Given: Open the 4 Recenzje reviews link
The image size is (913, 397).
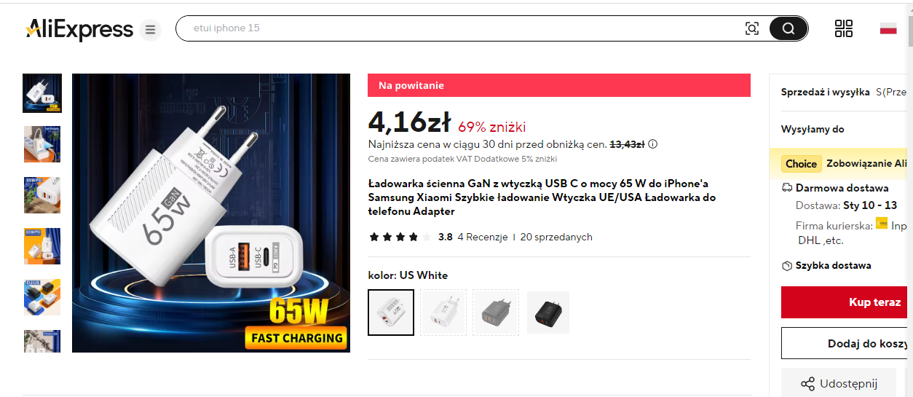Looking at the screenshot, I should pos(483,237).
